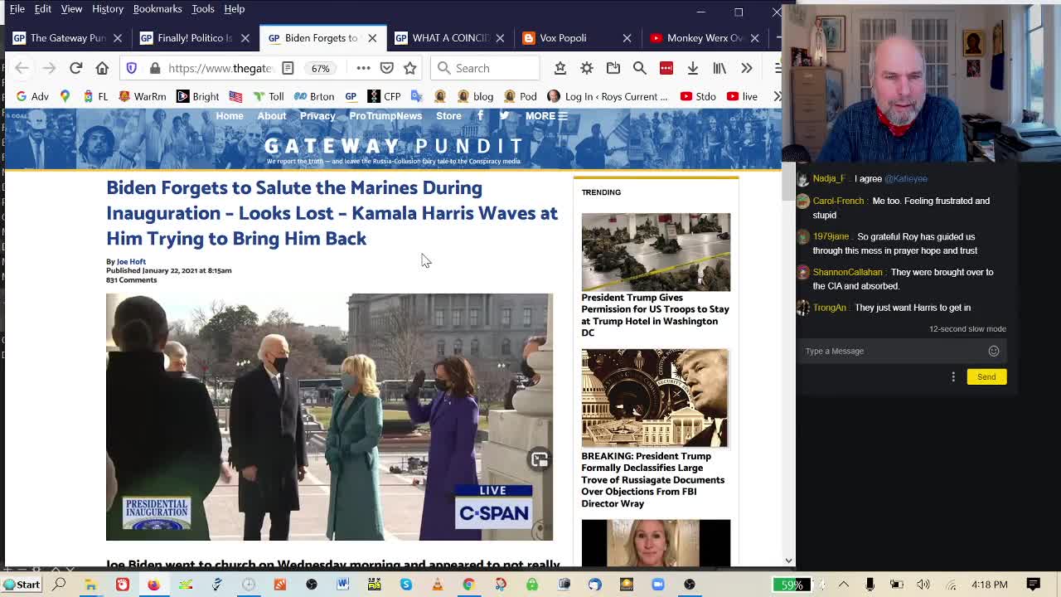Viewport: 1061px width, 597px height.
Task: Go back to the previous page
Action: pyautogui.click(x=22, y=68)
